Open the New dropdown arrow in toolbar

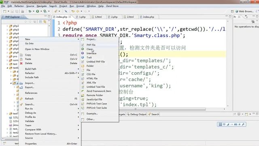pyautogui.click(x=8, y=11)
